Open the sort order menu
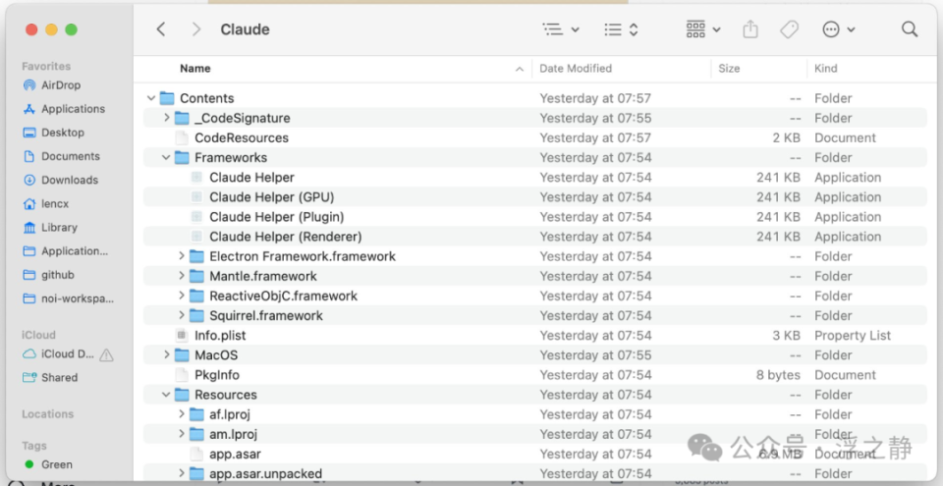The image size is (943, 486). click(621, 29)
